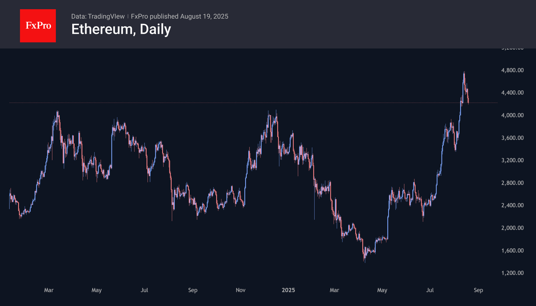
Task: Click the 2,000.00 price axis label
Action: [512, 228]
